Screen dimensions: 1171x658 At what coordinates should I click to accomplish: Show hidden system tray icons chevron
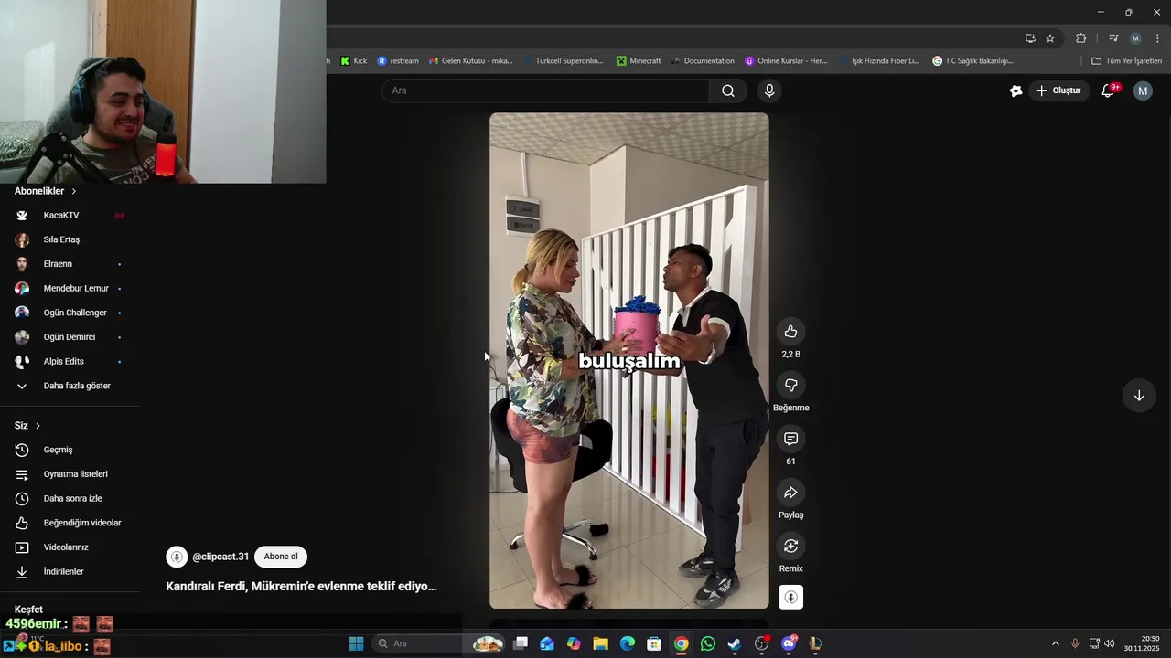click(x=1055, y=643)
